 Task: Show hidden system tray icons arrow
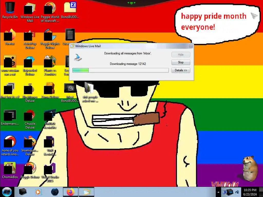(x=218, y=192)
